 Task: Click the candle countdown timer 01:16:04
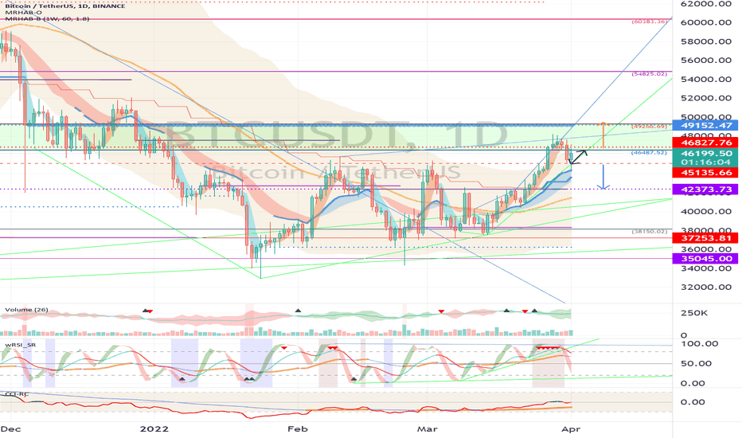coord(706,162)
